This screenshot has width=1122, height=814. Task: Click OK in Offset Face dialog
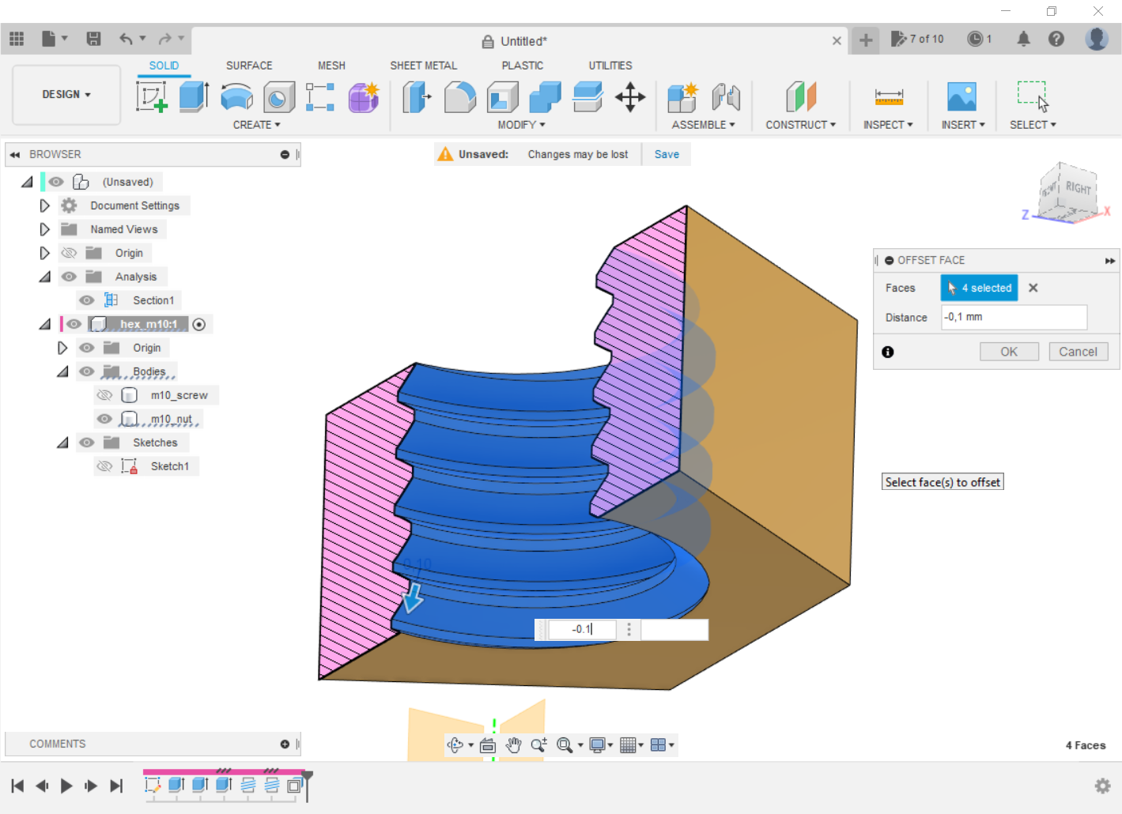(1009, 352)
